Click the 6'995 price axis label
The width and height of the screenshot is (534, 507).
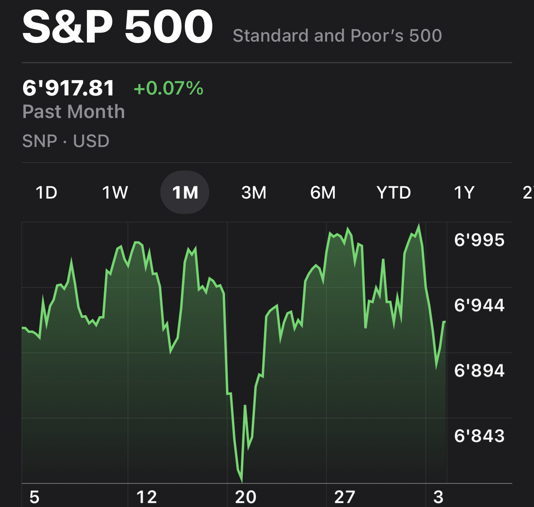click(x=479, y=240)
